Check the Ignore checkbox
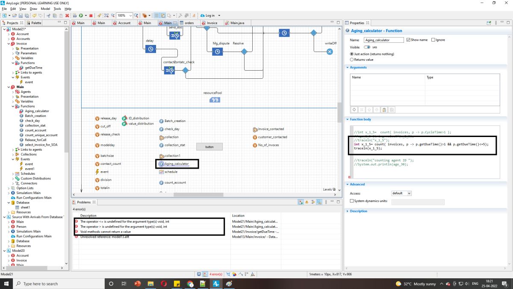 (433, 40)
